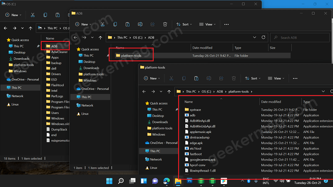Open taskbar Search
Image resolution: width=333 pixels, height=187 pixels.
point(121,181)
